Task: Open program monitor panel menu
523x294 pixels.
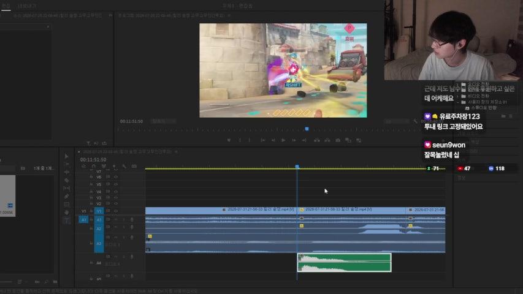Action: point(229,15)
